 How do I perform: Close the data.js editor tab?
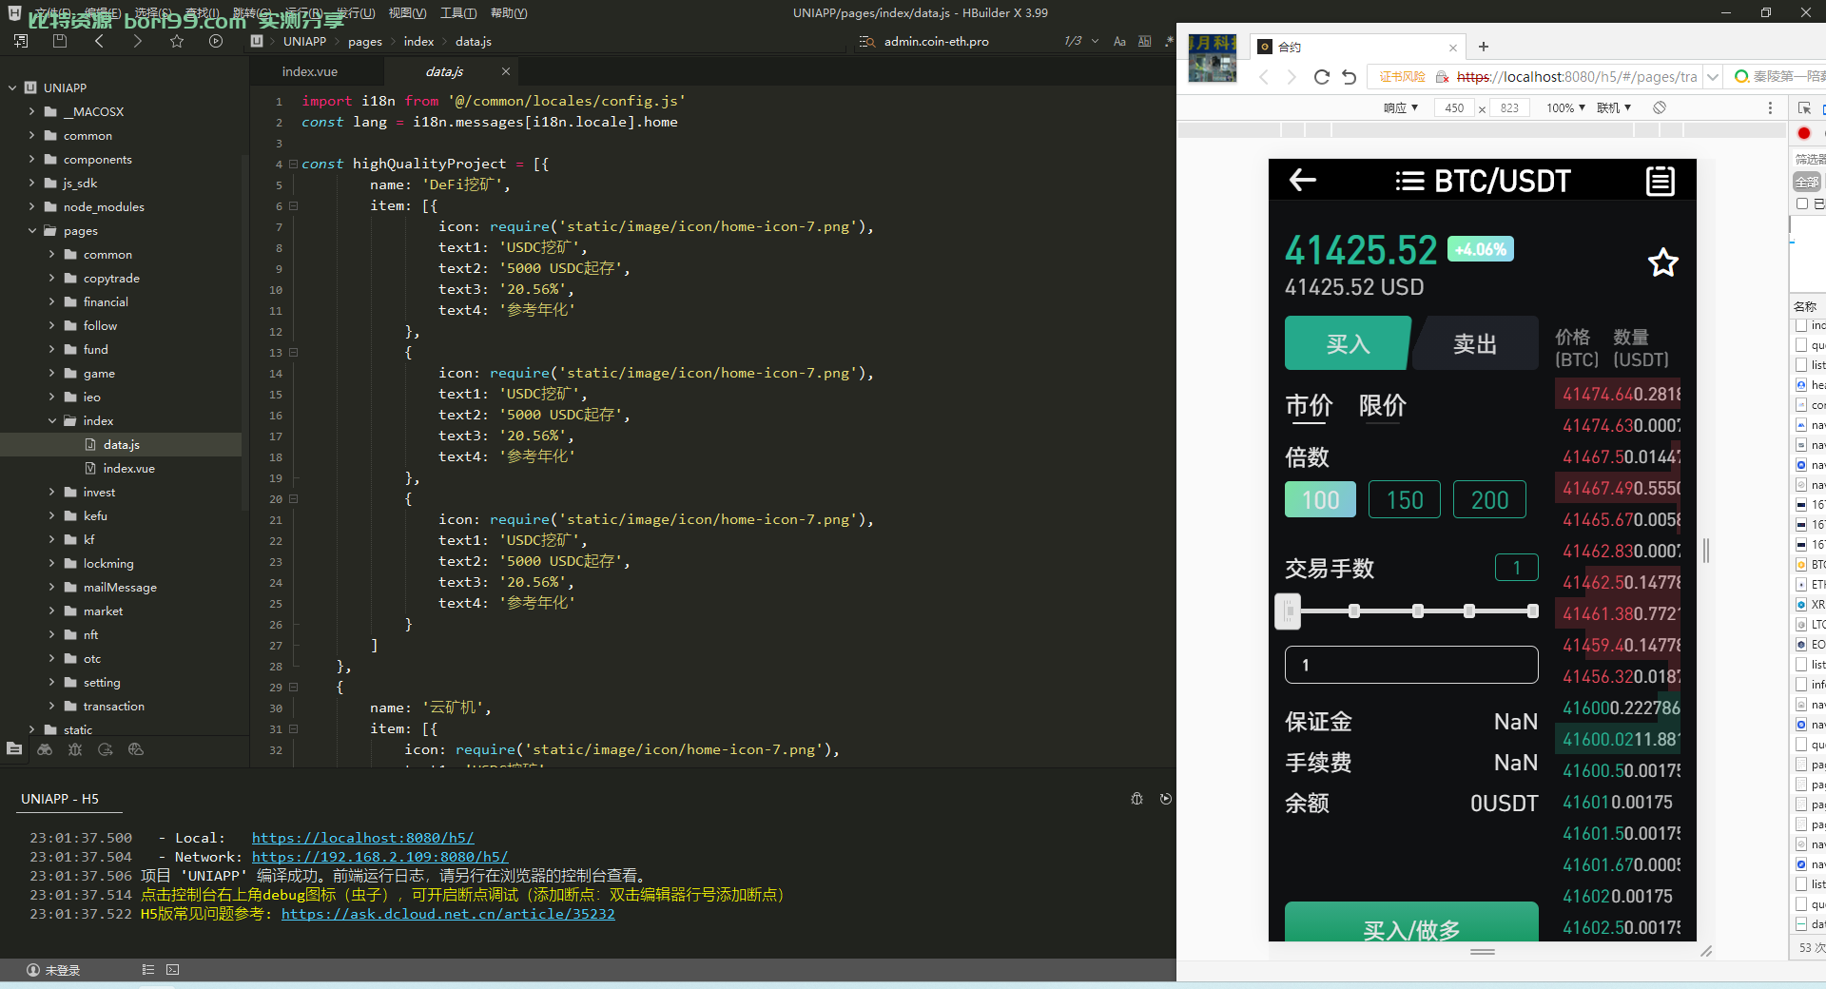(x=505, y=71)
